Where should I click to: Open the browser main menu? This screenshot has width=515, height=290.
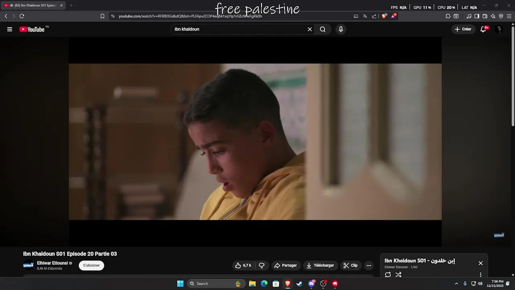click(509, 16)
